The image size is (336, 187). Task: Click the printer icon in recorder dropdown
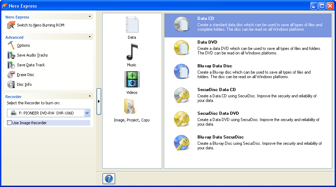[x=14, y=113]
